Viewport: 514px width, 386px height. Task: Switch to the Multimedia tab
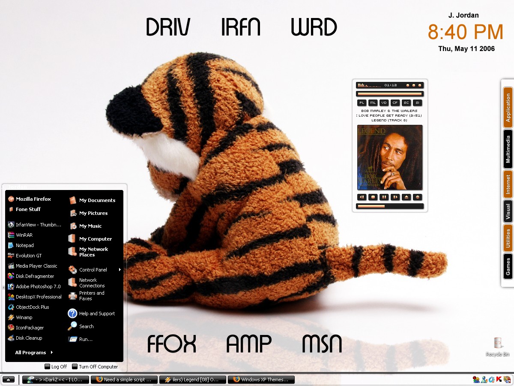tap(508, 149)
